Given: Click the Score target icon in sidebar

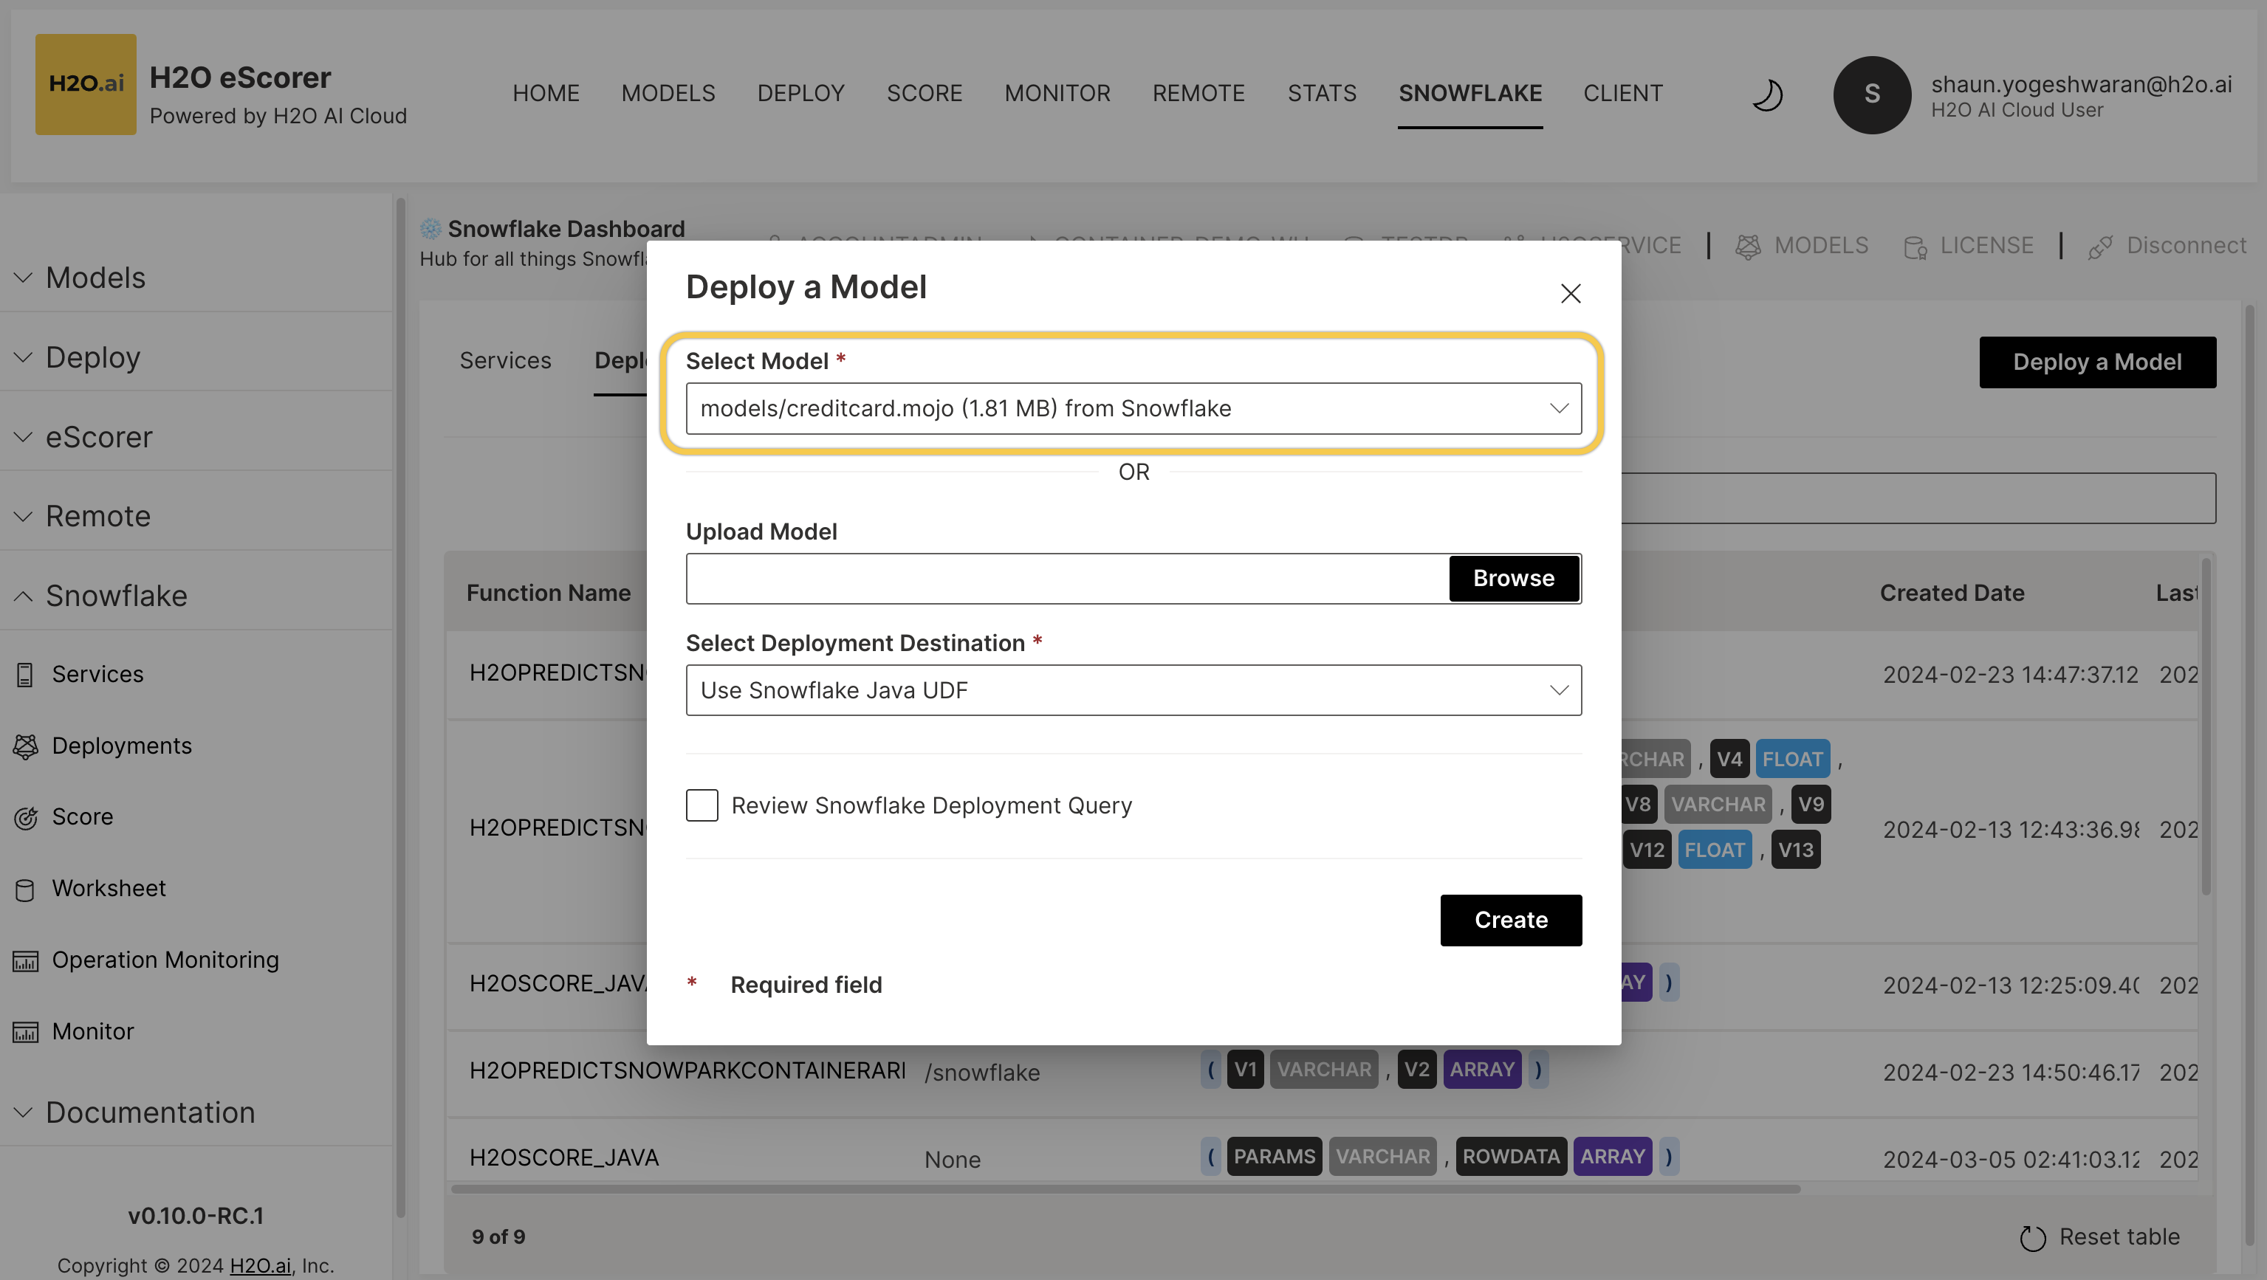Looking at the screenshot, I should 26,817.
